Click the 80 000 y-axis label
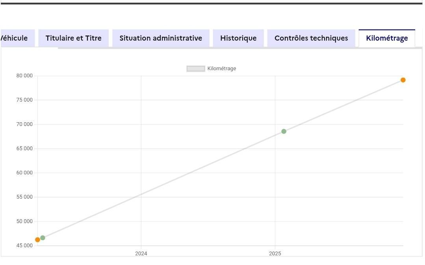 [24, 76]
